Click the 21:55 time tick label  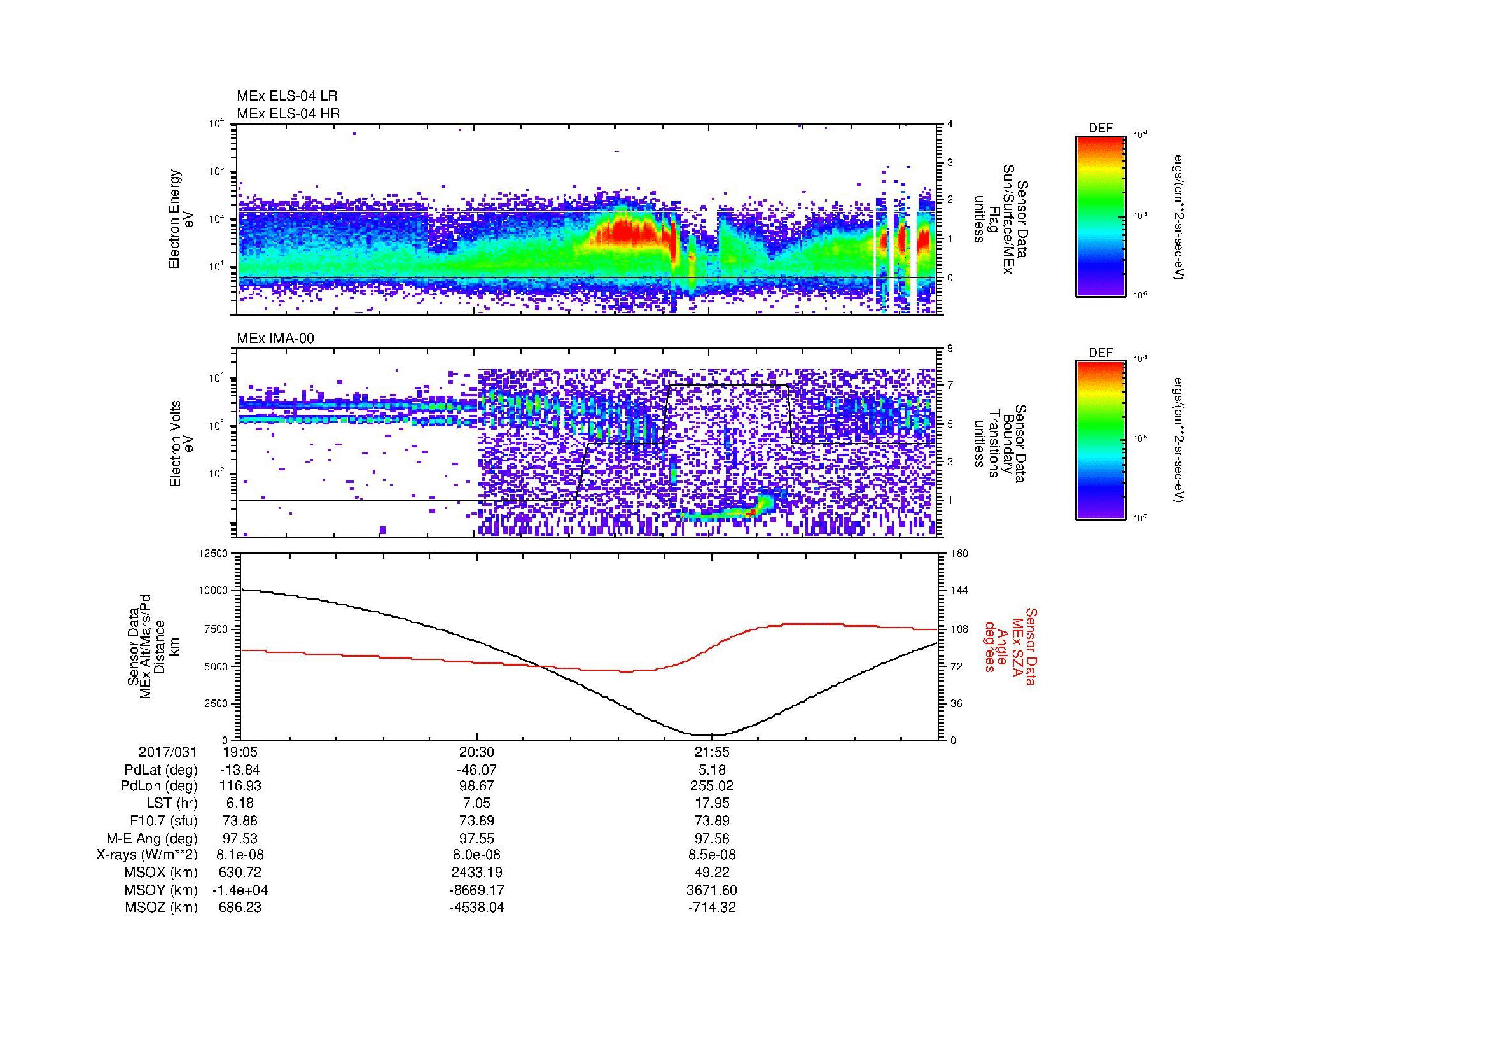[713, 752]
